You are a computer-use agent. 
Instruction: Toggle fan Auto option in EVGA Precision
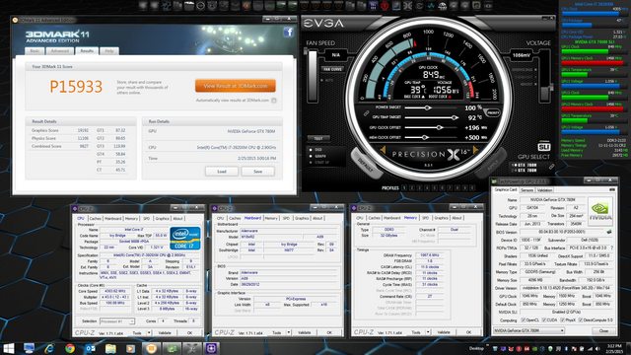click(322, 80)
